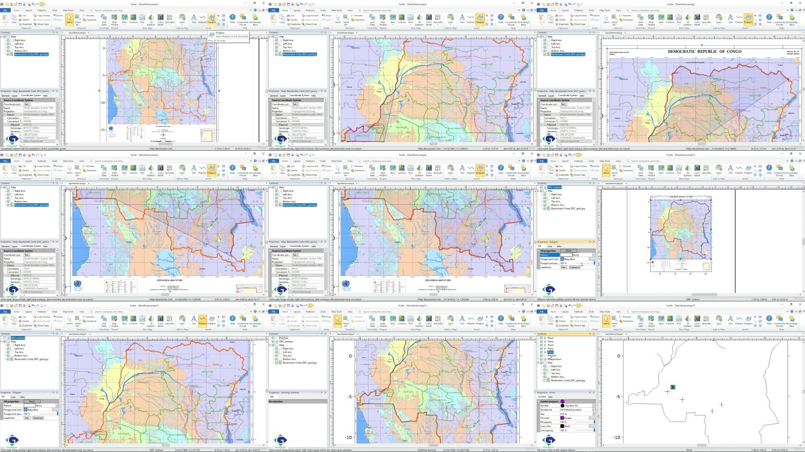Click Contour map icon in Polygon tooltip window
The height and width of the screenshot is (452, 805).
[x=133, y=19]
